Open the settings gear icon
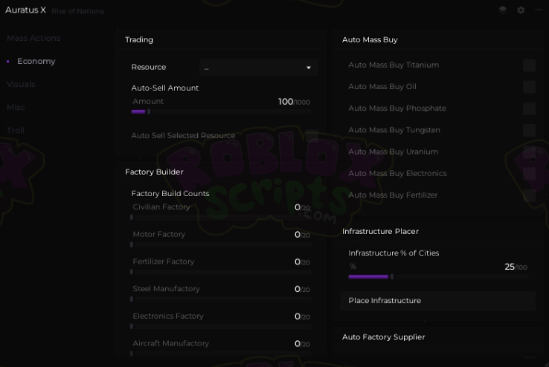549x367 pixels. click(x=521, y=10)
